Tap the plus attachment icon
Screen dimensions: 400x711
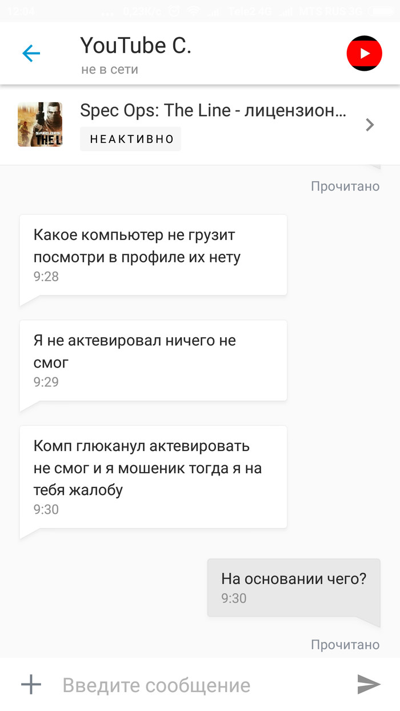tap(31, 685)
